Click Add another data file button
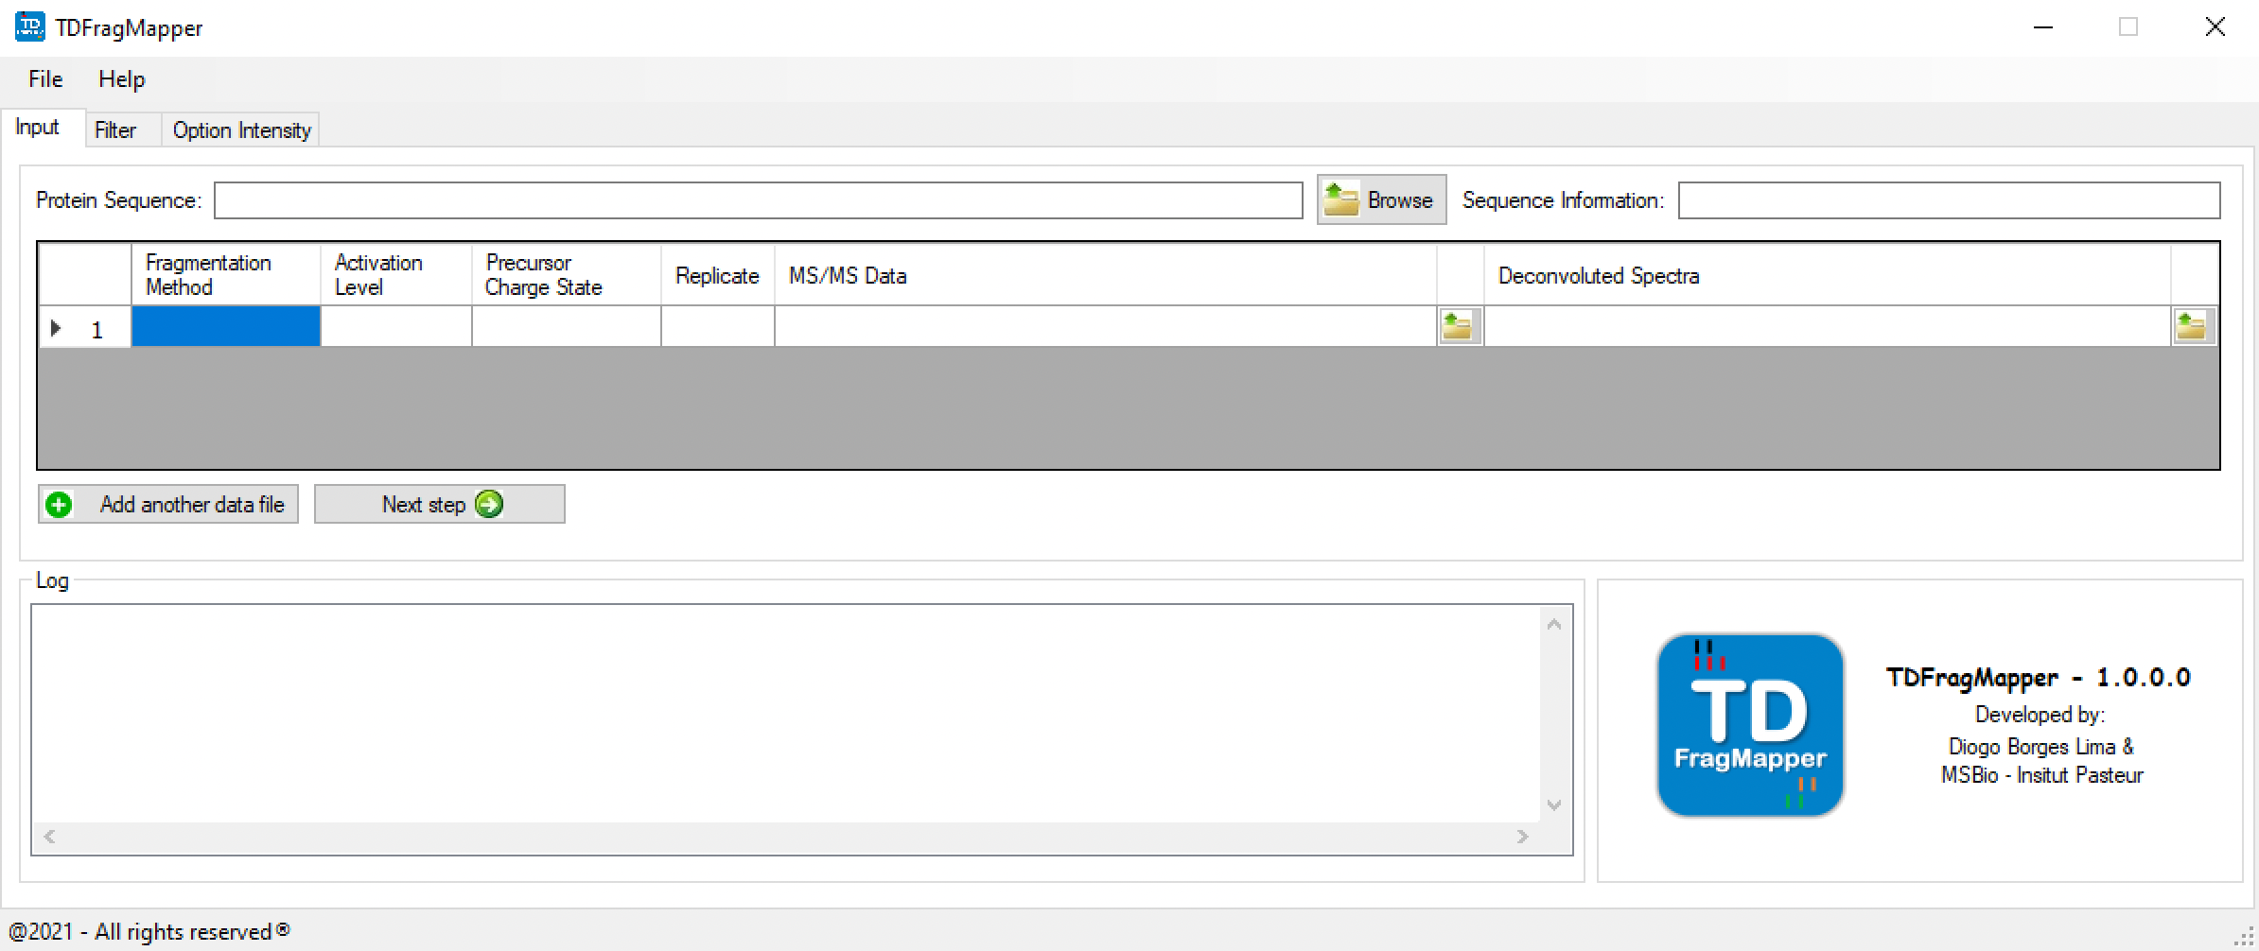Viewport: 2259px width, 951px height. tap(168, 504)
